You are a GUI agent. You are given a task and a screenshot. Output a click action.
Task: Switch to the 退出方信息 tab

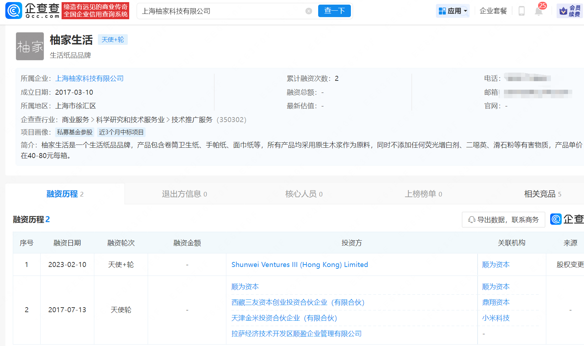pos(184,194)
